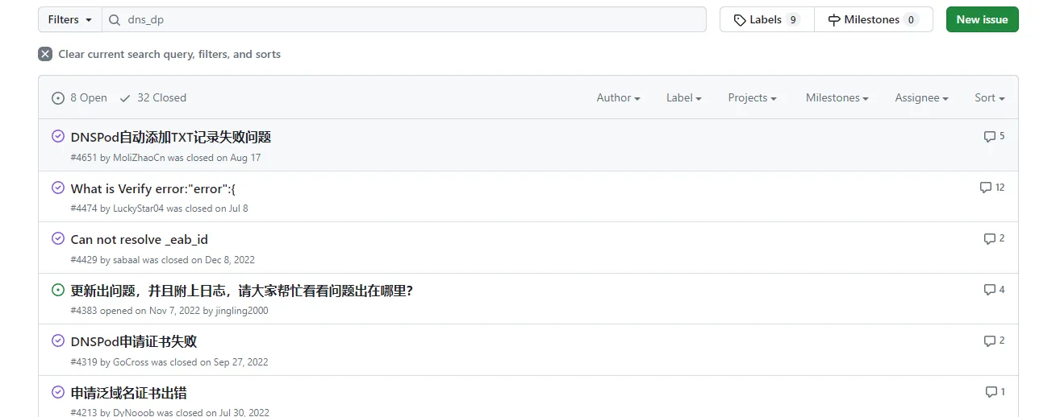
Task: Click comment icon showing 1 comment on 申请泛域名证书出错
Action: coord(991,392)
